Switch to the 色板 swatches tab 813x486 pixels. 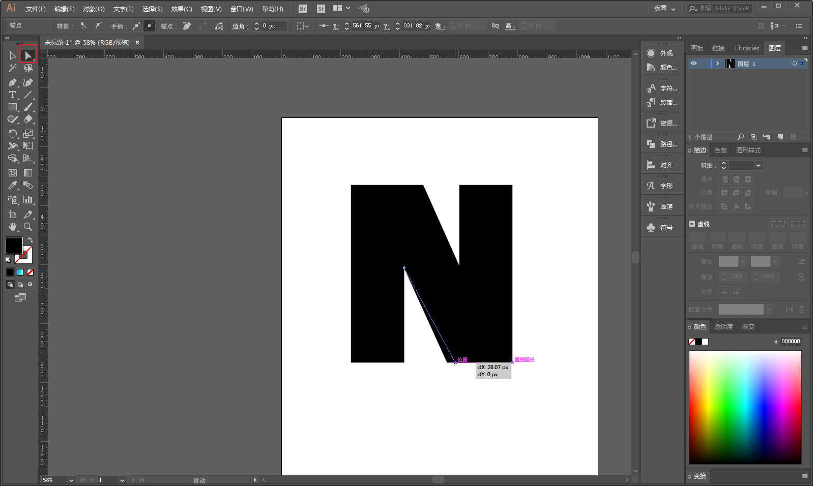pyautogui.click(x=721, y=150)
